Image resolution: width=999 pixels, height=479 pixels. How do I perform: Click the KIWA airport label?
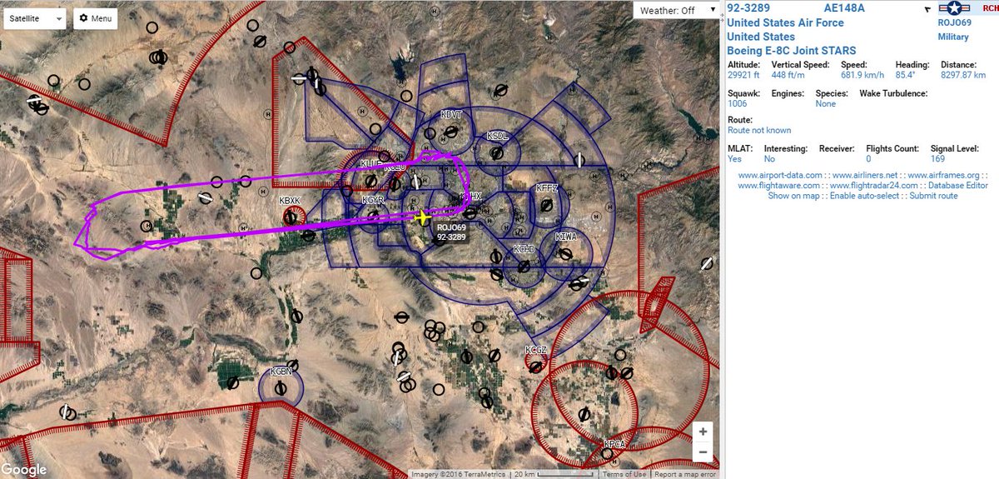click(566, 237)
